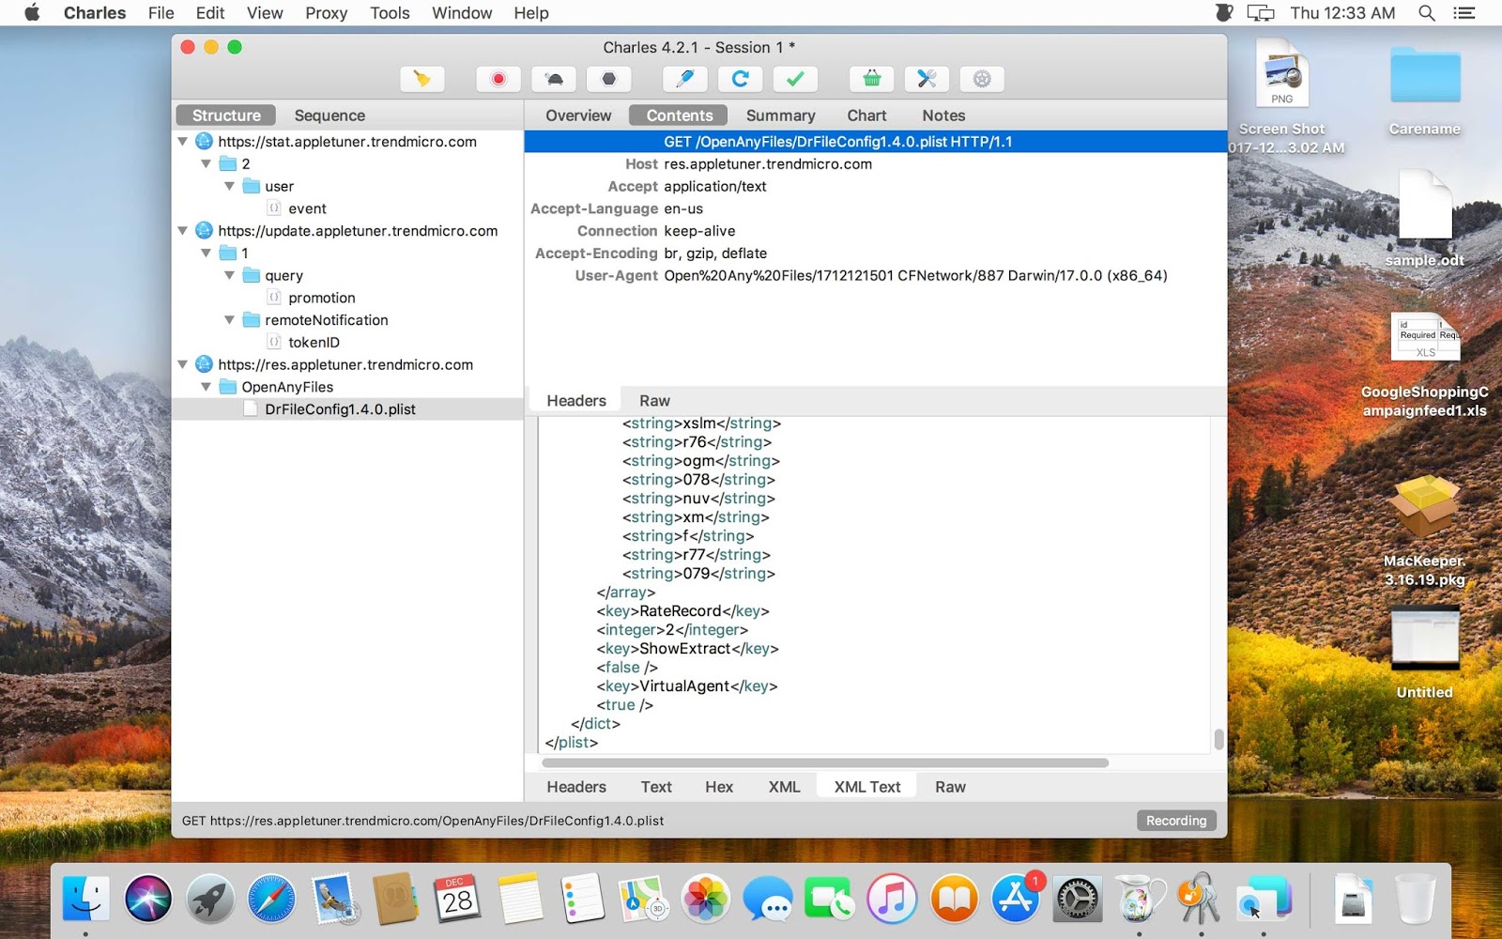Open the View menu
1502x939 pixels.
click(265, 13)
